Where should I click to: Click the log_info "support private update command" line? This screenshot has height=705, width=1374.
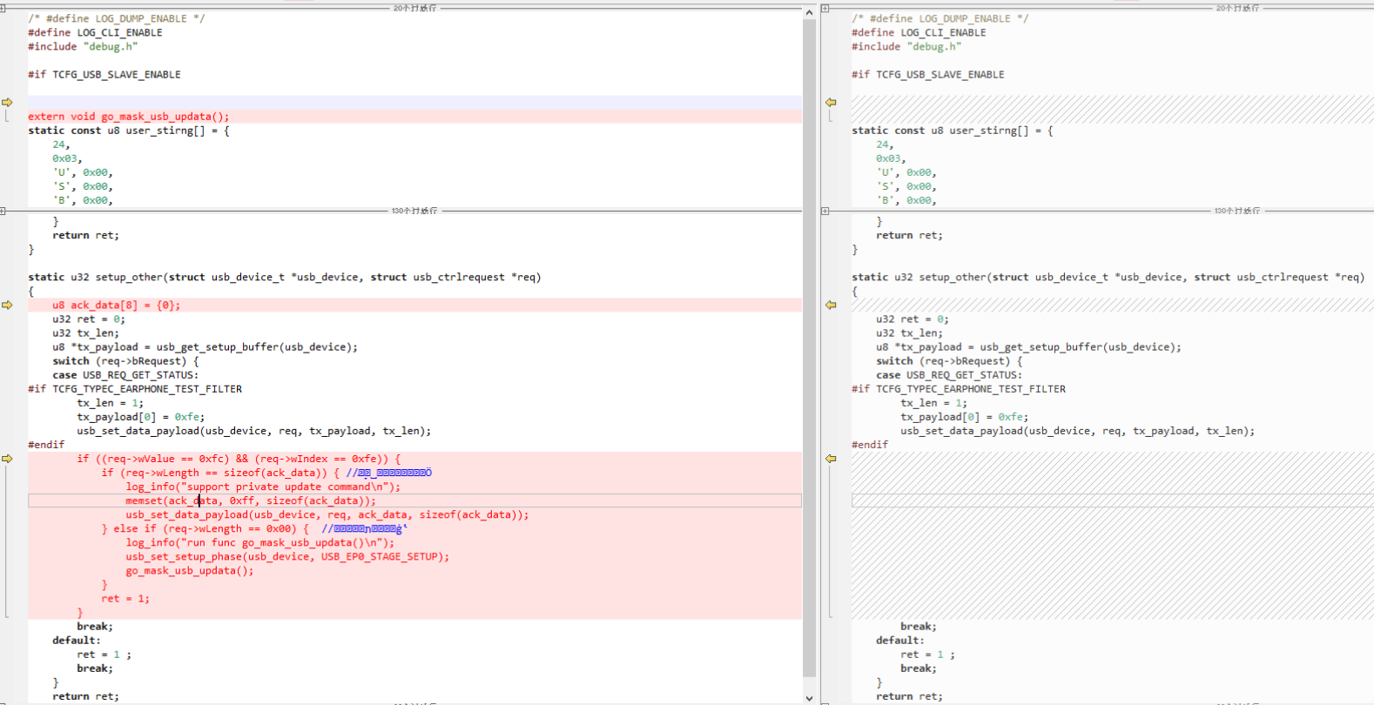(x=263, y=487)
